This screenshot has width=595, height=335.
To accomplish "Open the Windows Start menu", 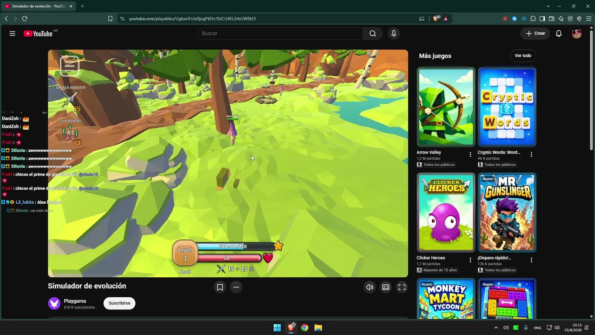I will [277, 328].
